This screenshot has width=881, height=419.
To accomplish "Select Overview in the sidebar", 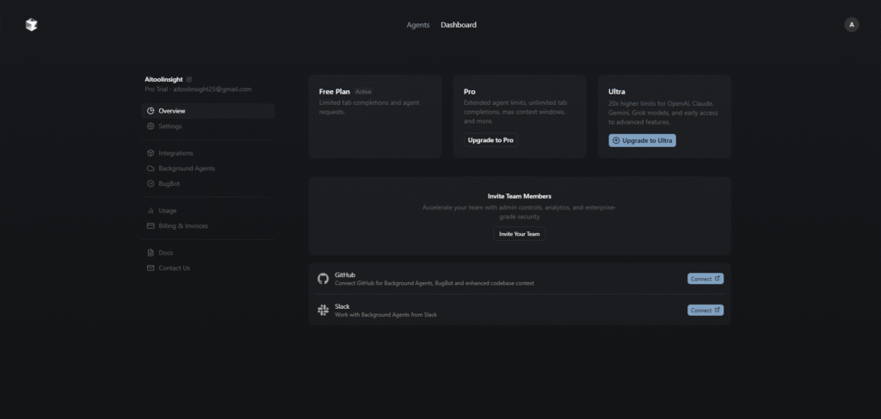I will tap(208, 111).
